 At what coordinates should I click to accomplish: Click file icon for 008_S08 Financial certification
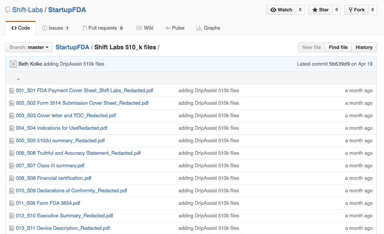click(11, 178)
